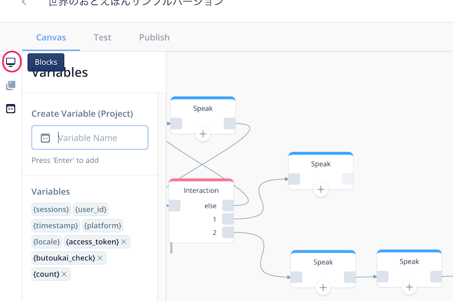This screenshot has width=453, height=301.
Task: Select the Variables terminal icon in sidebar
Action: pyautogui.click(x=11, y=109)
